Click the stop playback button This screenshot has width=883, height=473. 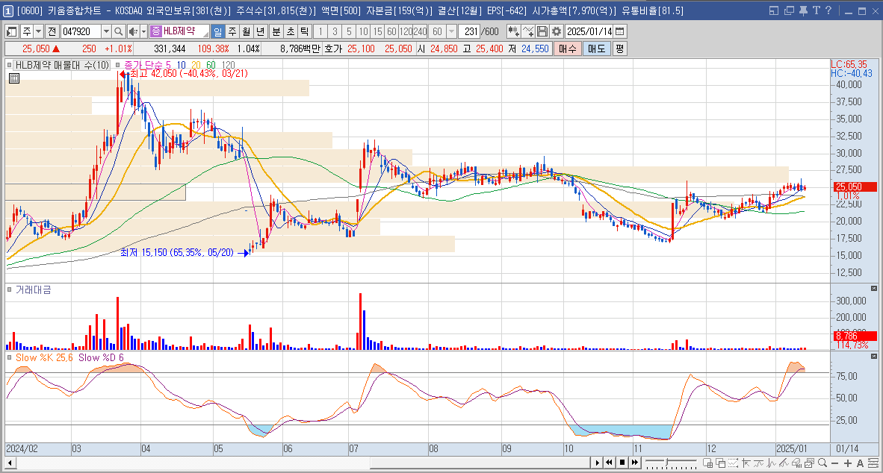pos(622,463)
